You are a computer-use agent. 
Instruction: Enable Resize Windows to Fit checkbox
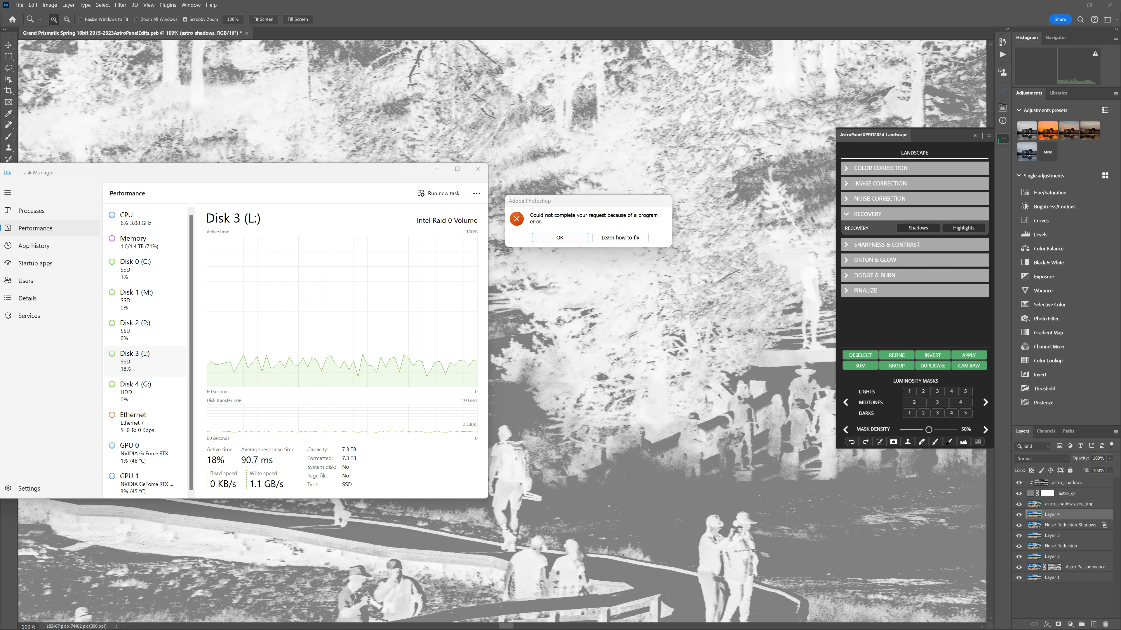tap(81, 19)
